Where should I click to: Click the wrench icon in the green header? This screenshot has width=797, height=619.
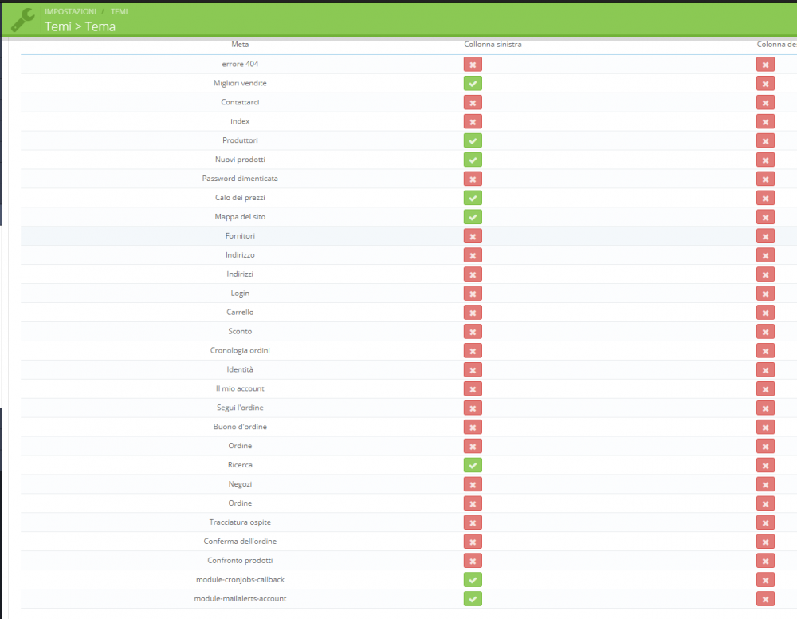tap(22, 18)
